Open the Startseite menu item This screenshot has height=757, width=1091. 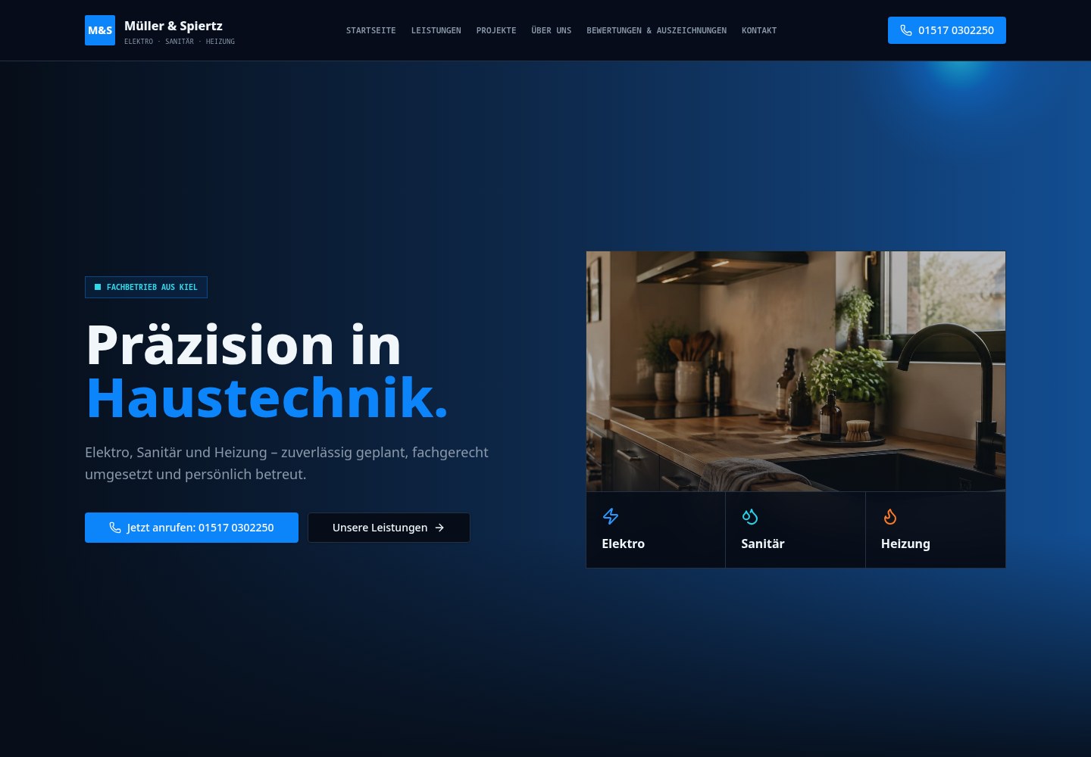(371, 30)
